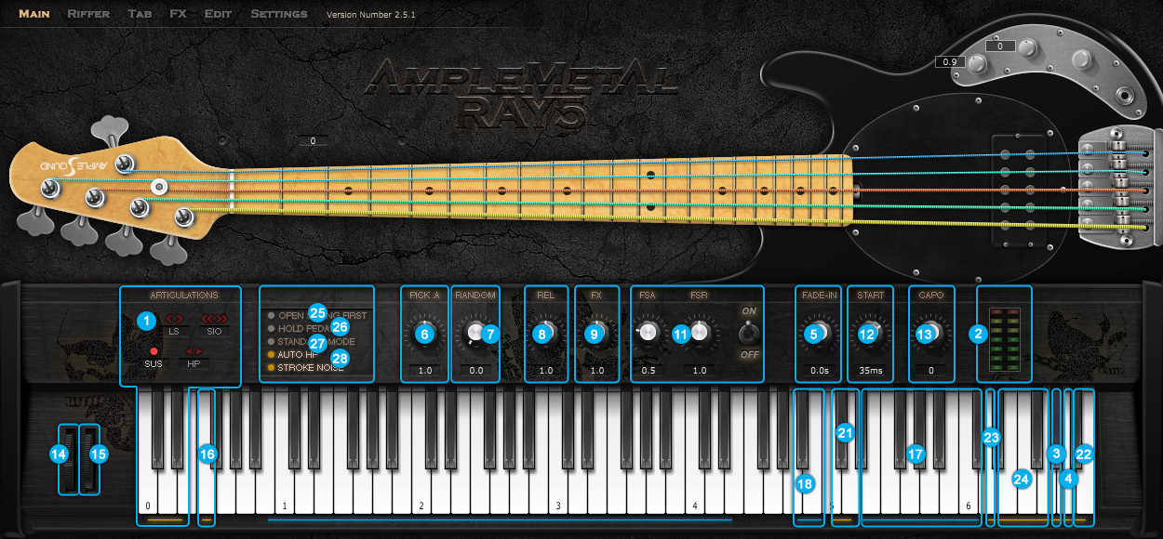Select the SIO slide in/out articulation

coord(214,324)
